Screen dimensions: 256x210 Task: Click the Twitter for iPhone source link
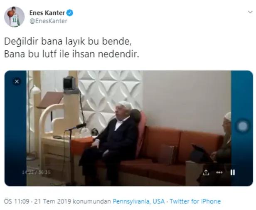[195, 201]
